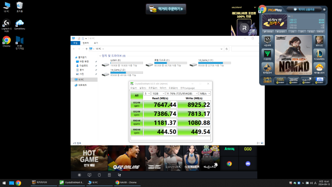Open the Chrome desktop shortcut

pos(6,42)
